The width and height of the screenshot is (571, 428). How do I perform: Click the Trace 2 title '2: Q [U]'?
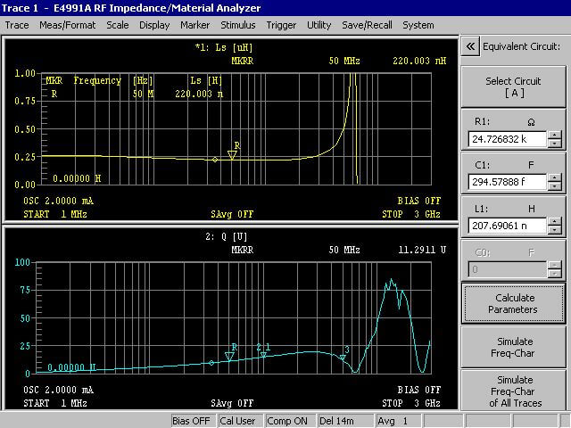[226, 236]
